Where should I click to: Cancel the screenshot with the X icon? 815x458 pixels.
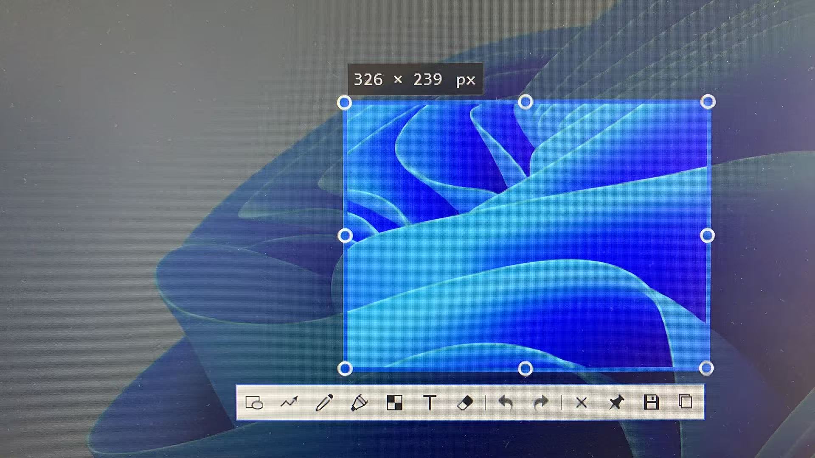coord(582,402)
